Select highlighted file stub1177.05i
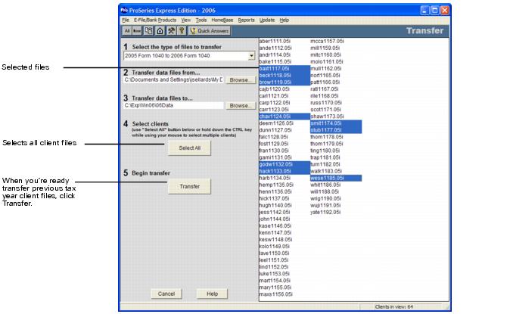The width and height of the screenshot is (510, 314). click(x=336, y=130)
